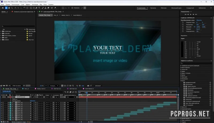Select the Eraser tool

pos(48,8)
